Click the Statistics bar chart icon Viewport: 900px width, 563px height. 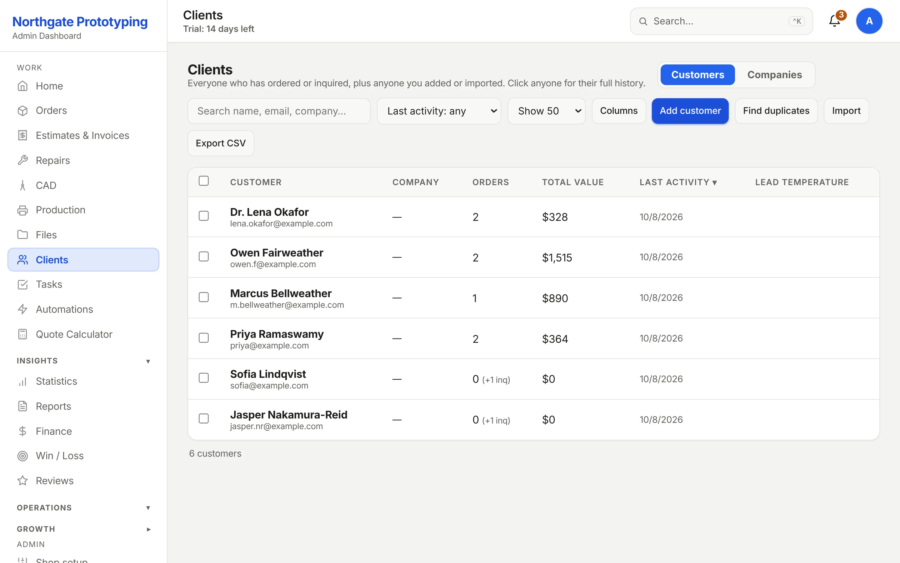coord(23,381)
